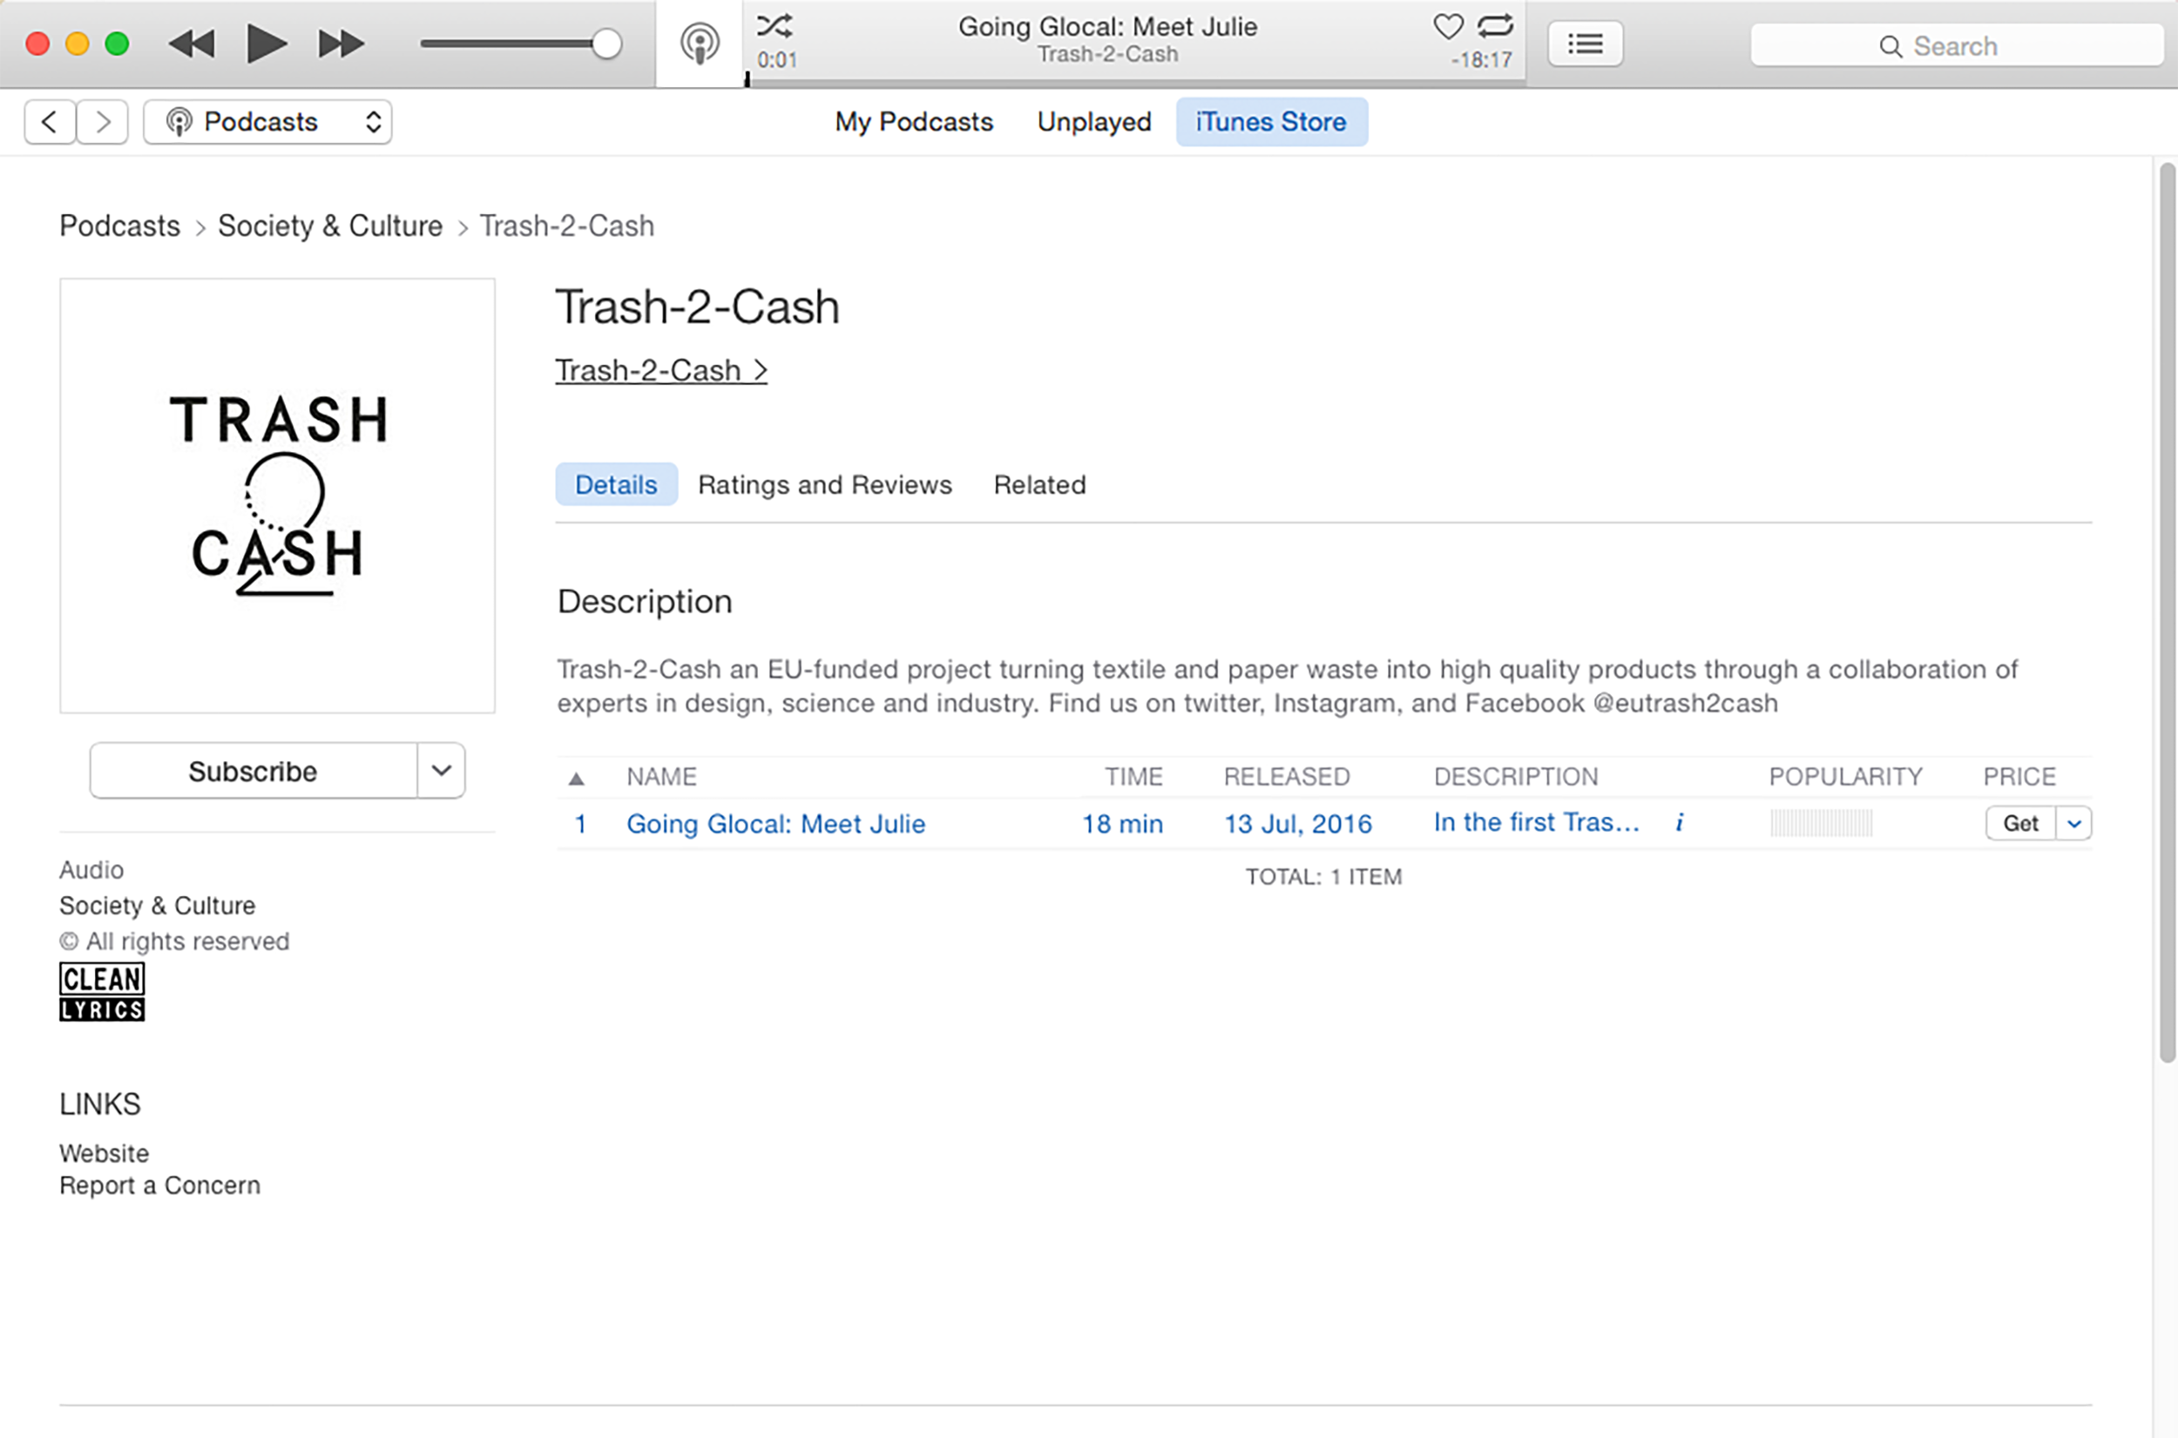
Task: Sort episodes by RELEASED column
Action: click(1286, 777)
